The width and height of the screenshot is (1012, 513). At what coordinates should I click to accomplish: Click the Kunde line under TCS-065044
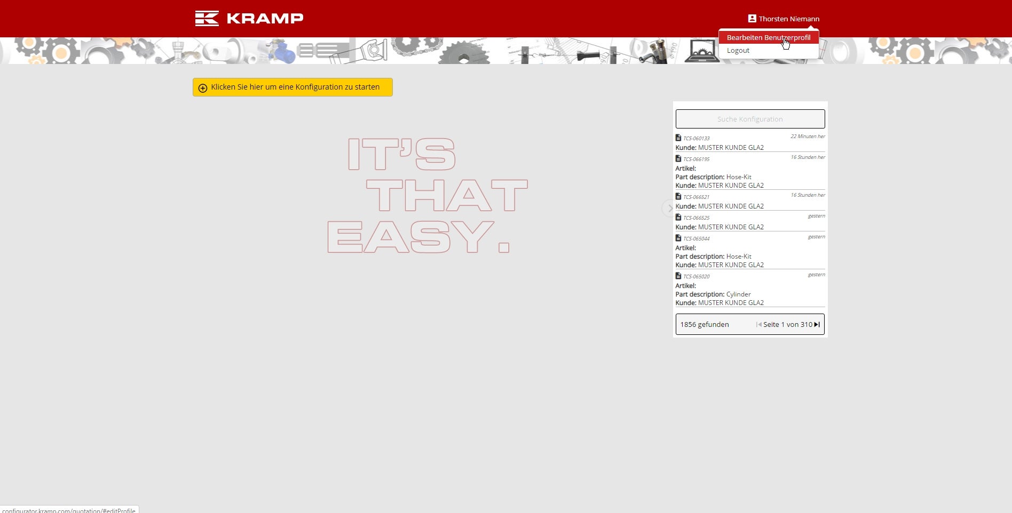pos(720,265)
